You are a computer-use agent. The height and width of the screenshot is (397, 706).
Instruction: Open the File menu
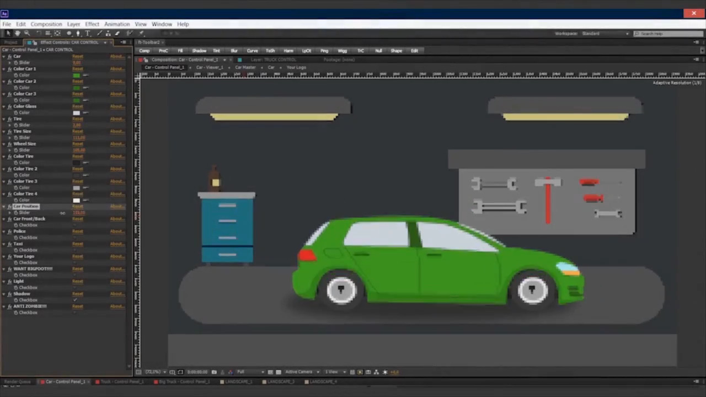click(x=7, y=24)
